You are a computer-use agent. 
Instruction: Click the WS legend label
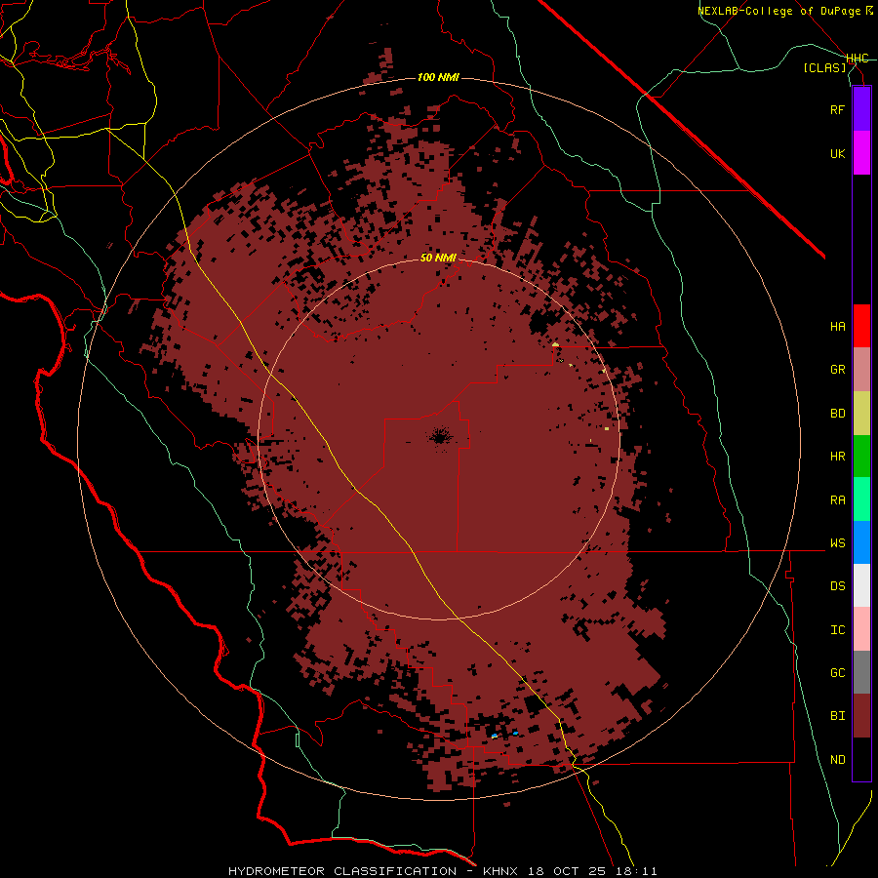point(838,543)
